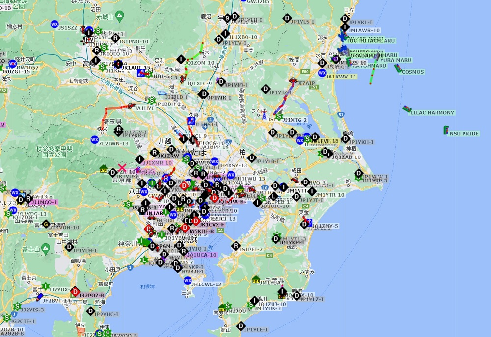Click the NSU PRIDE label
Image resolution: width=491 pixels, height=337 pixels.
pyautogui.click(x=464, y=133)
